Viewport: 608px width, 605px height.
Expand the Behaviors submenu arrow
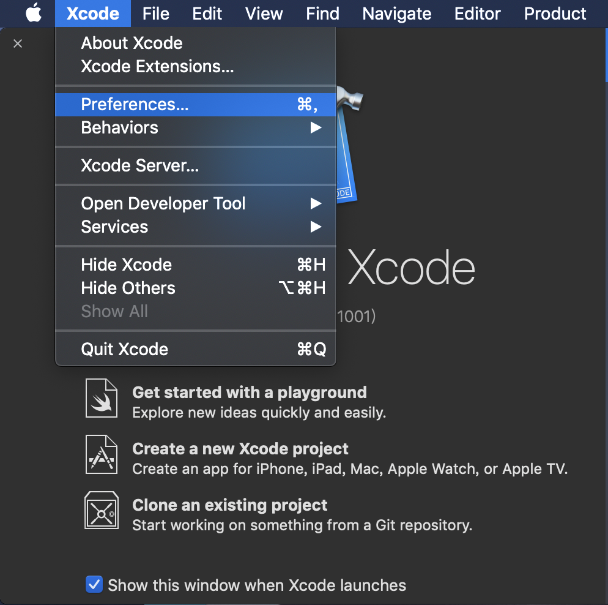coord(316,128)
